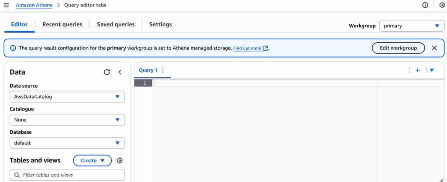
Task: Expand the Catalogue dropdown
Action: pos(67,120)
